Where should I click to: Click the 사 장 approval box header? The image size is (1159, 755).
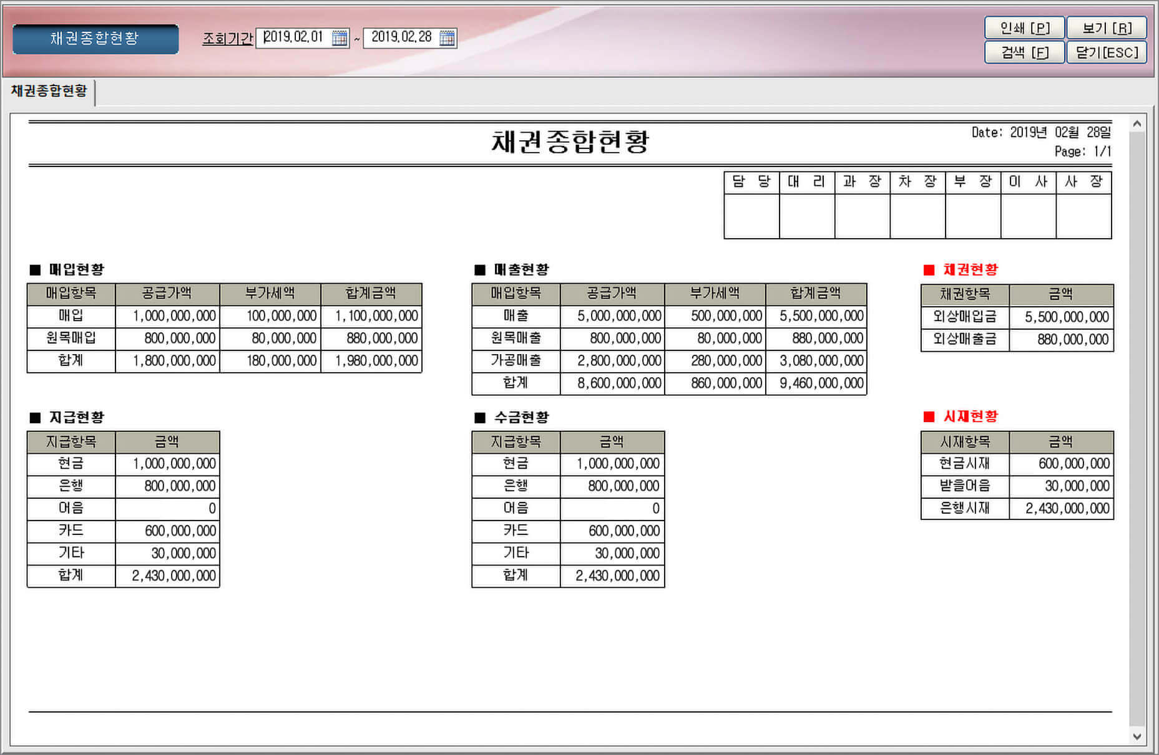(1084, 182)
